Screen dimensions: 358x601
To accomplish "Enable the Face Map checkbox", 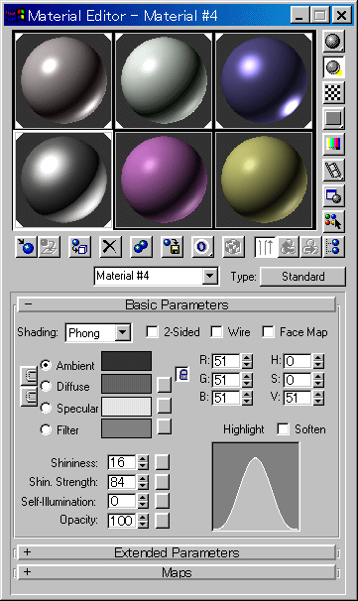I will 268,332.
